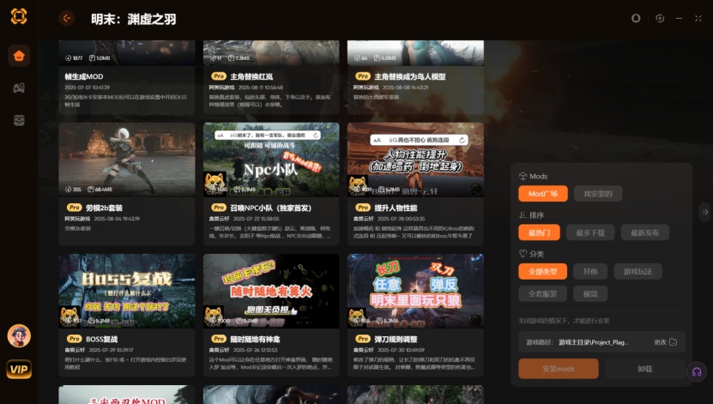Open the customer support headset icon
The height and width of the screenshot is (404, 713).
tap(696, 372)
